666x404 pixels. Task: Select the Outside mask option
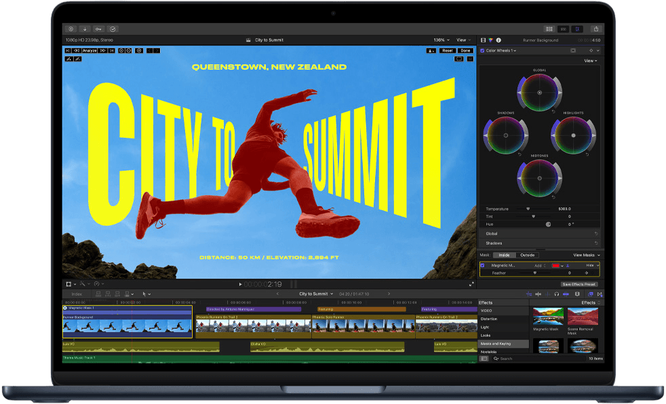[x=527, y=255]
